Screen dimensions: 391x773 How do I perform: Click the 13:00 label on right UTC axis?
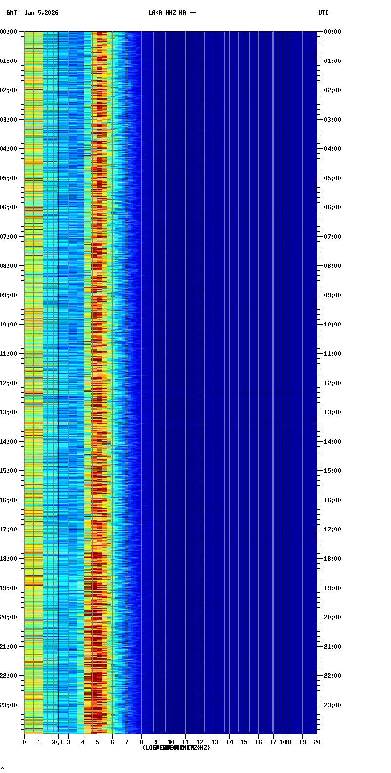[x=332, y=412]
